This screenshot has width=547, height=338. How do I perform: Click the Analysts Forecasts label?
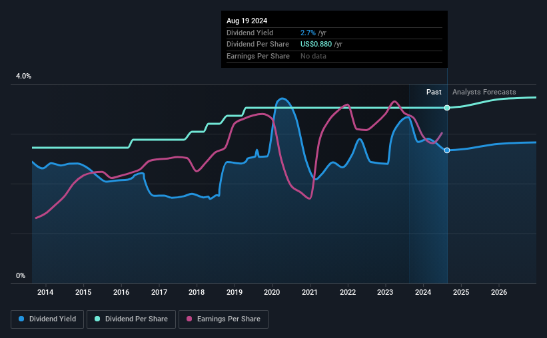point(484,92)
